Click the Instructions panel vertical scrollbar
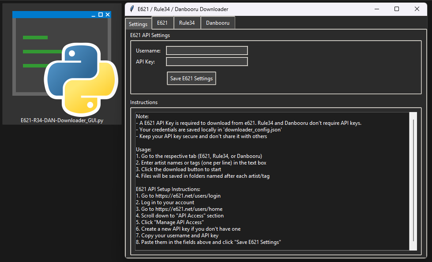This screenshot has width=432, height=262. pos(413,181)
